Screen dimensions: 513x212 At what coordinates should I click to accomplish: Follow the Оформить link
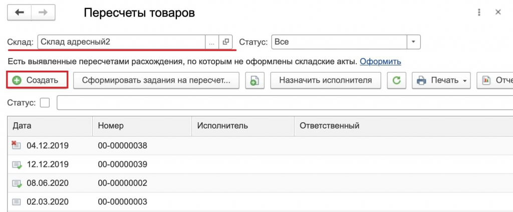(x=381, y=62)
